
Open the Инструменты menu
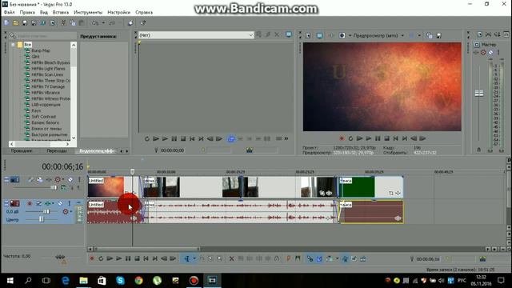coord(88,12)
